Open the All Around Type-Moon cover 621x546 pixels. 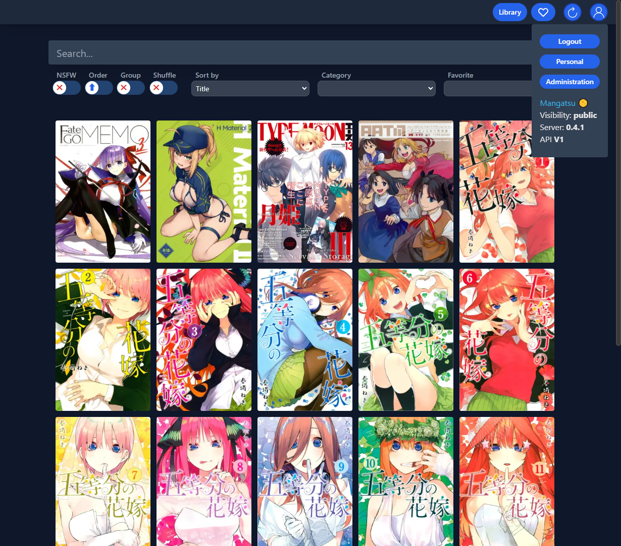click(406, 192)
